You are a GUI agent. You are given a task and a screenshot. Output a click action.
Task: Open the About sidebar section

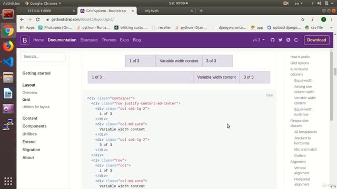tap(28, 157)
